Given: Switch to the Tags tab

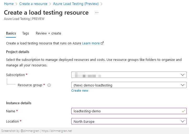Looking at the screenshot, I should pos(26,33).
